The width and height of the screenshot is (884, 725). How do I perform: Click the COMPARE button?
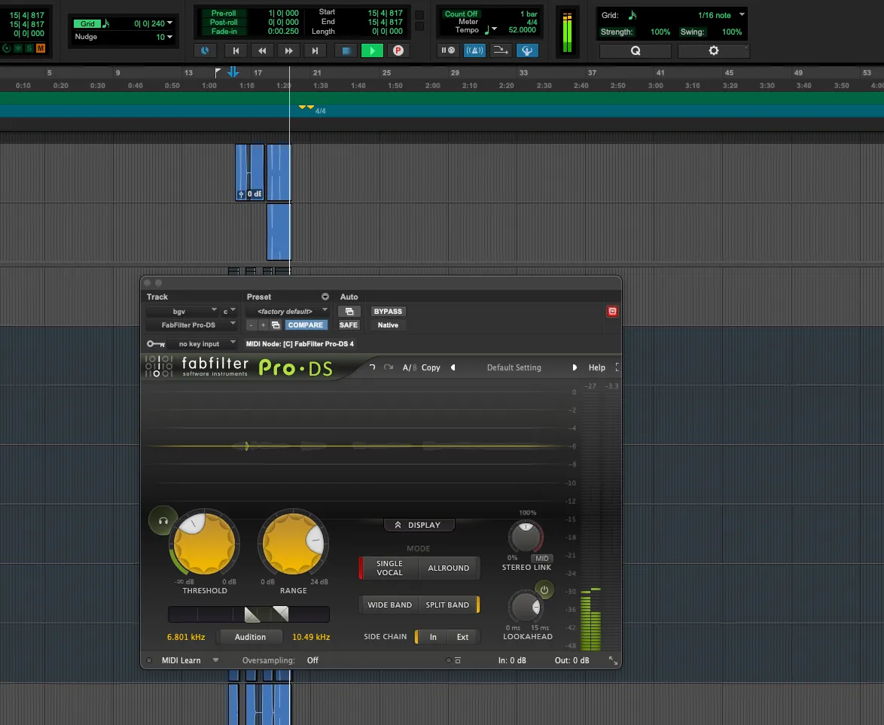click(305, 325)
